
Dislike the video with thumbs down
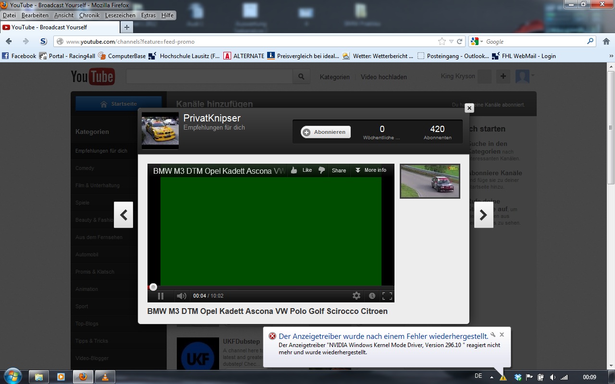tap(322, 170)
